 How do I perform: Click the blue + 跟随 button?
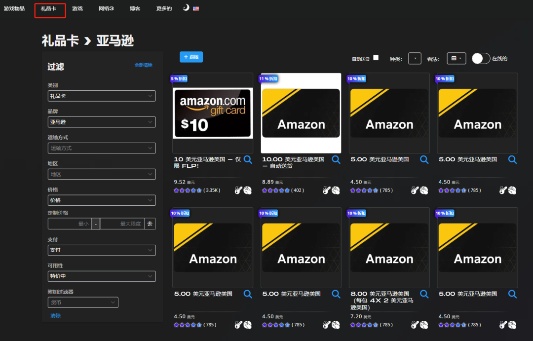click(x=191, y=57)
